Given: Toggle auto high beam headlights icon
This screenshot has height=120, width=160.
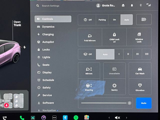Looking at the screenshot, I should [x=144, y=19].
